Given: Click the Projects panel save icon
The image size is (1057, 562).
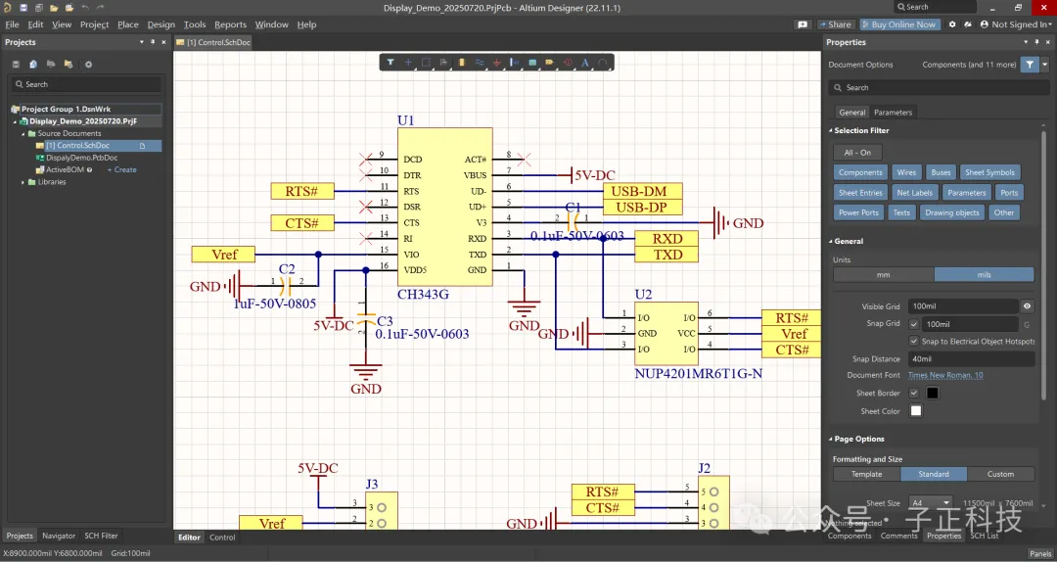Looking at the screenshot, I should point(16,64).
